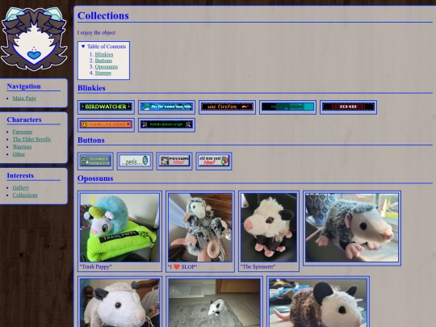Open the white opossum plush photo in second row
This screenshot has height=327, width=436.
pos(119,303)
